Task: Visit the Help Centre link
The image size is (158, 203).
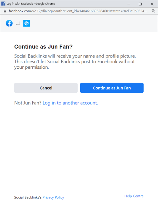Action: (134, 196)
